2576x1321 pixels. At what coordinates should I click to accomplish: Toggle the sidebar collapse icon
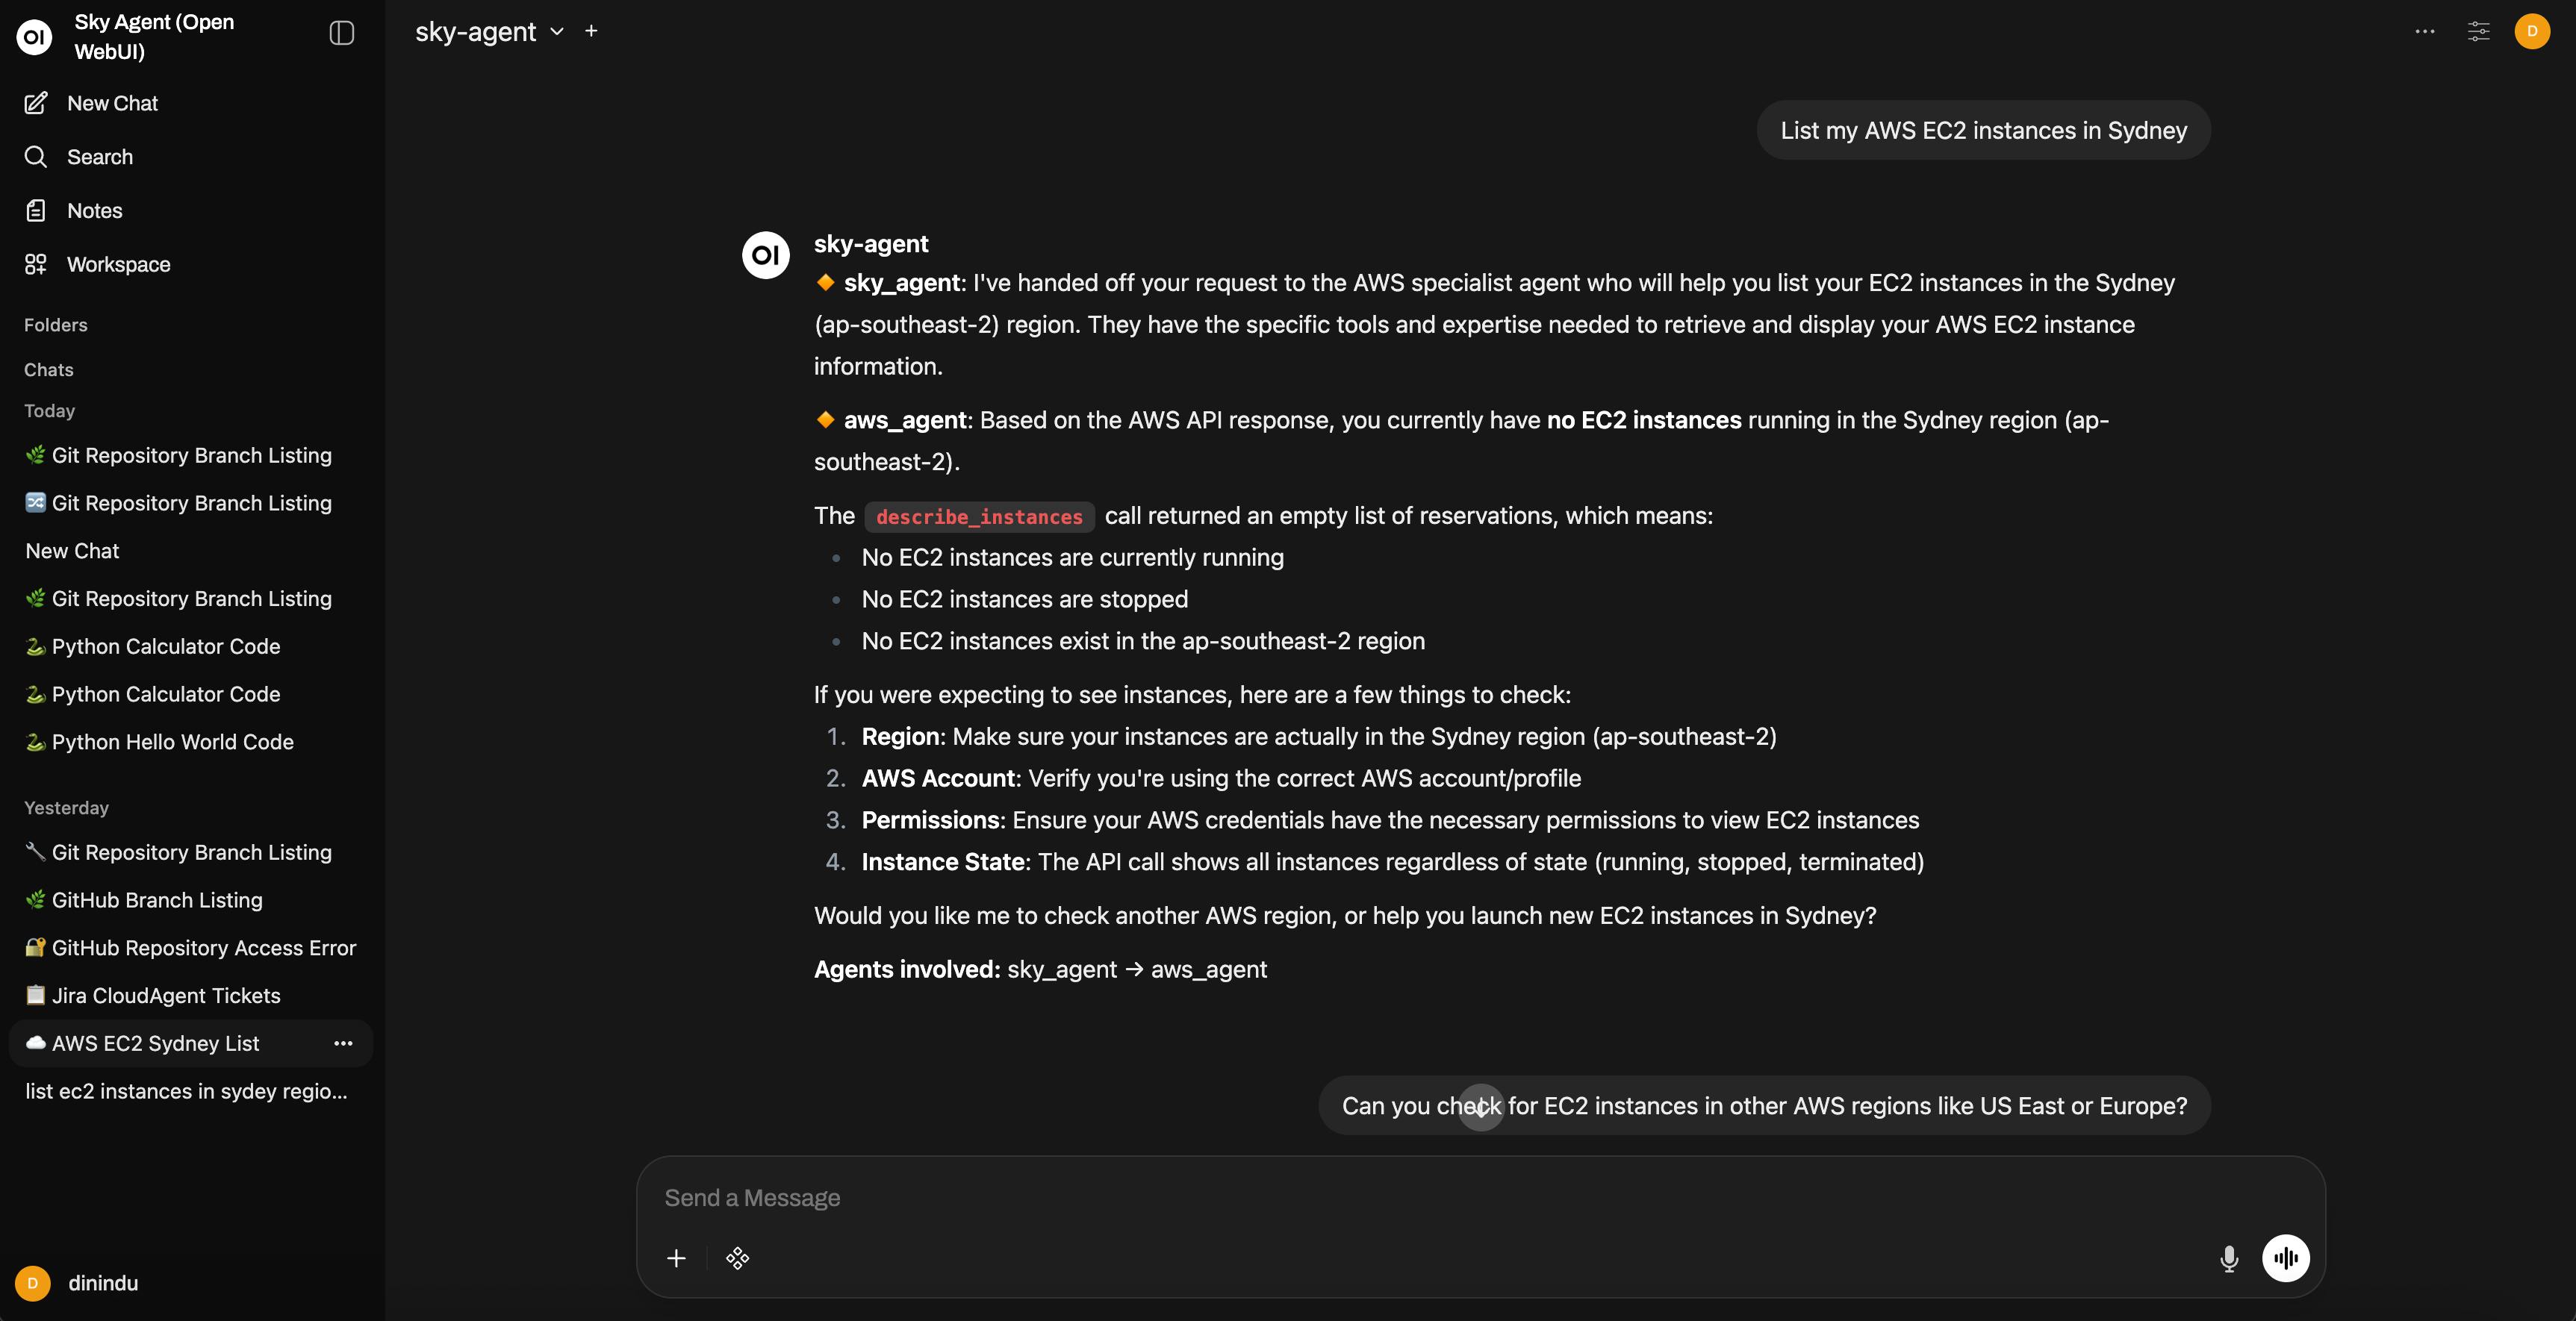(x=342, y=33)
